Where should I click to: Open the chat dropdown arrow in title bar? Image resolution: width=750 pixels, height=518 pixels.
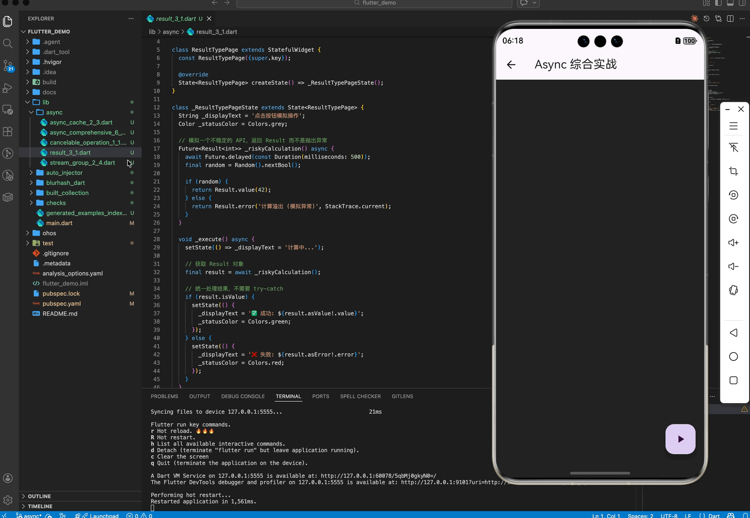pos(535,3)
